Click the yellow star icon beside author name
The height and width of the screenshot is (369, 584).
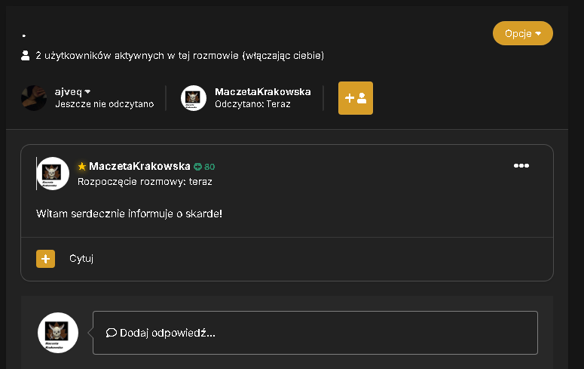[82, 167]
